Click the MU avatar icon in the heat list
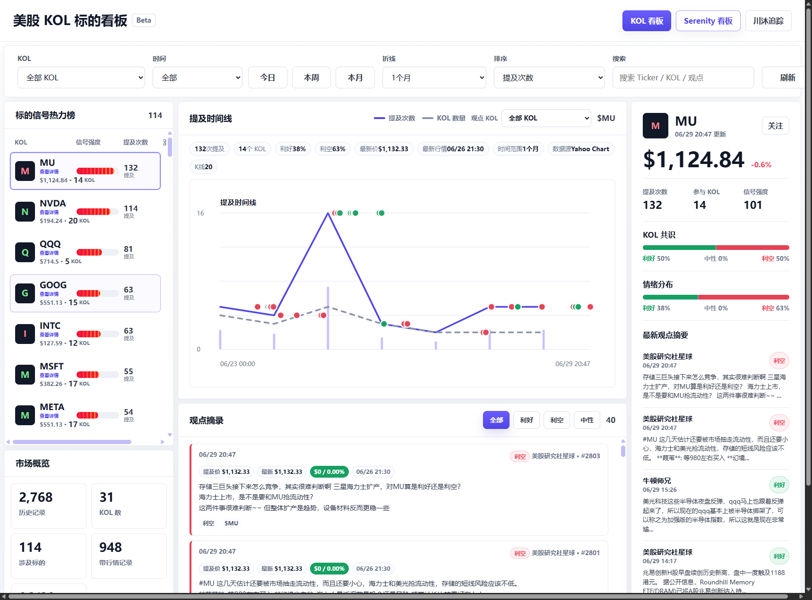This screenshot has width=812, height=600. (x=25, y=171)
